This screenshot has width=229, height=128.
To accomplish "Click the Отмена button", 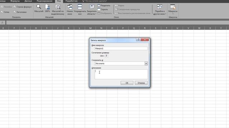I will 141,83.
